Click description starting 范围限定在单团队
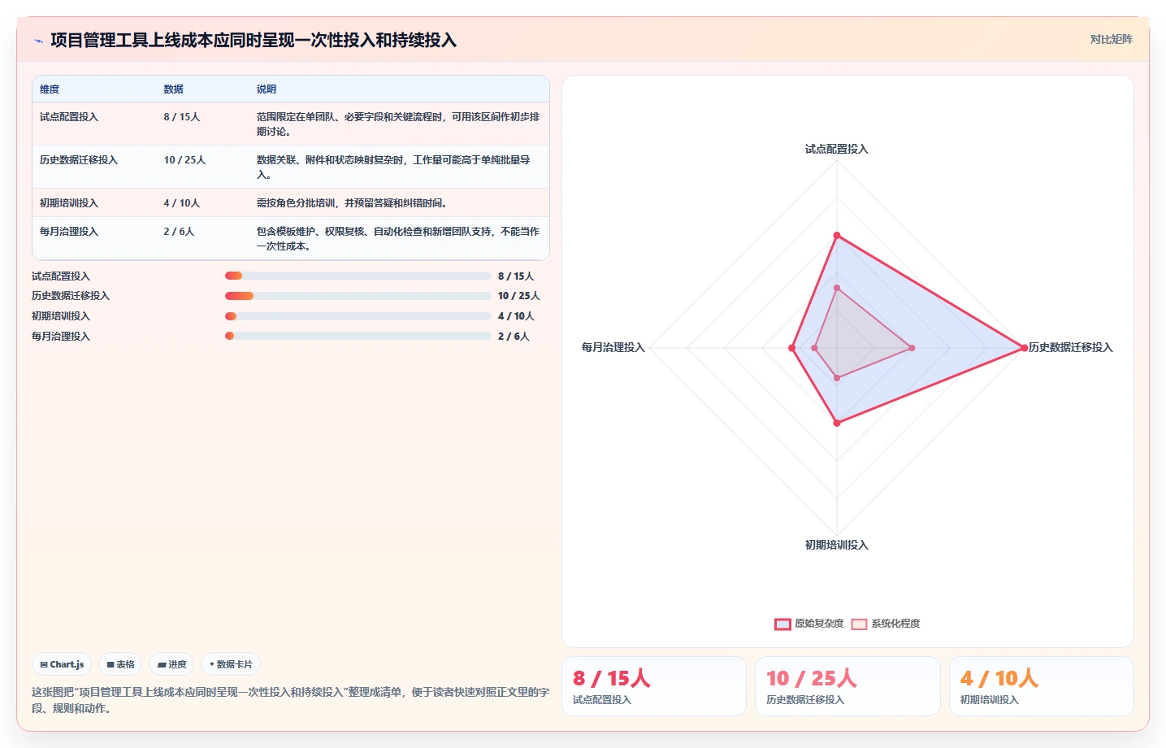The height and width of the screenshot is (748, 1166). (398, 124)
